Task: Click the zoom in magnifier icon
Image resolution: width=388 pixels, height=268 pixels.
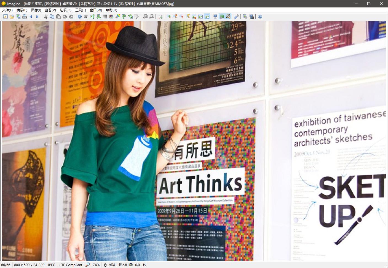Action: [169, 17]
